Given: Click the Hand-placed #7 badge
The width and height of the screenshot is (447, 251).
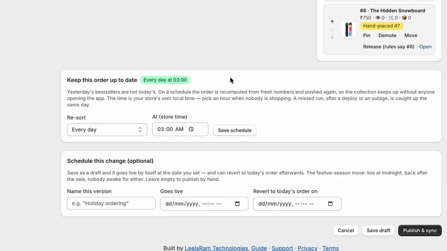Looking at the screenshot, I should click(381, 26).
